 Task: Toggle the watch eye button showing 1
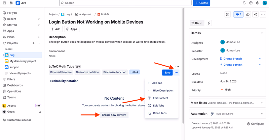click(238, 14)
